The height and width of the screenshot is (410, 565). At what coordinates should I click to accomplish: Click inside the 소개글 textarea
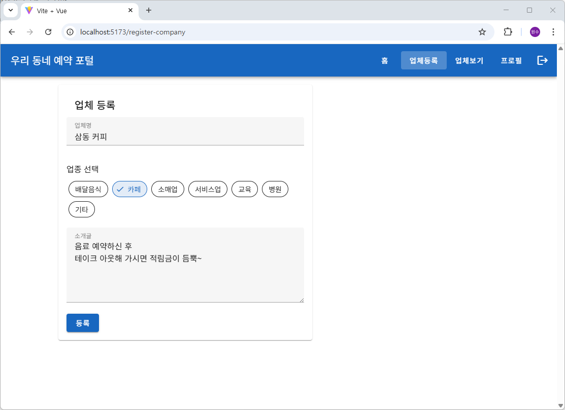tap(185, 265)
